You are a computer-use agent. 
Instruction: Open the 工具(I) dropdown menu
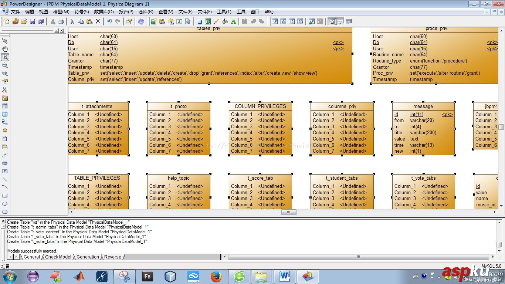click(224, 11)
